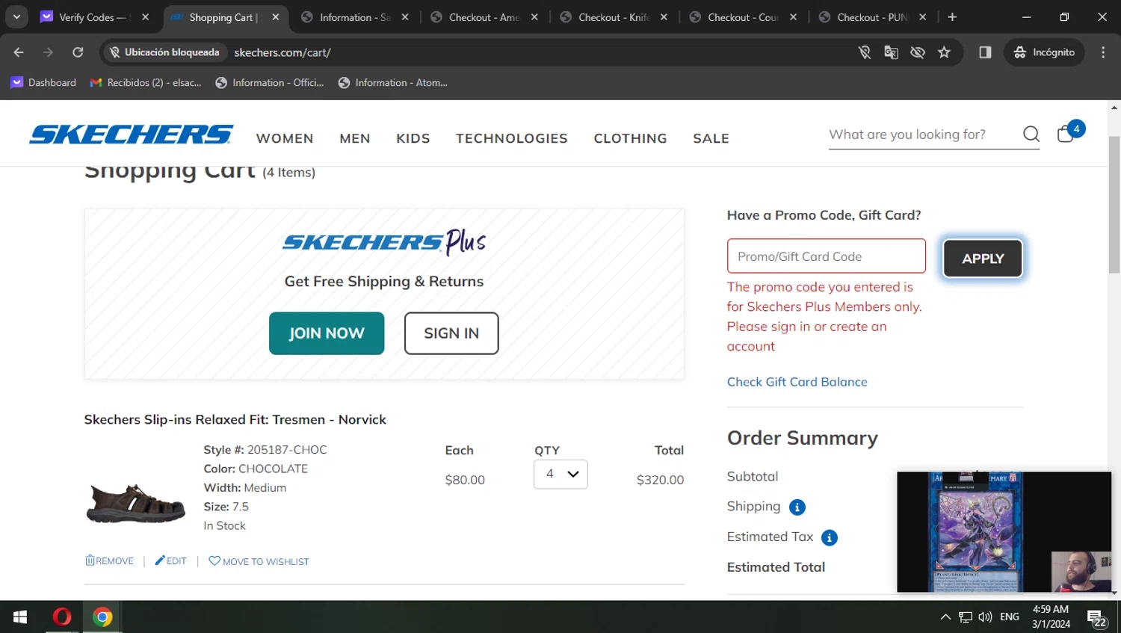Click the Promo/Gift Card Code field
This screenshot has width=1121, height=633.
pos(826,256)
